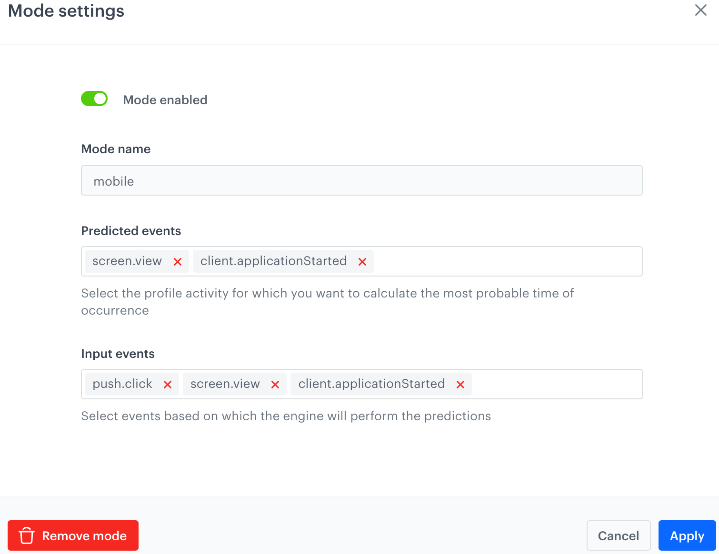The image size is (719, 554).
Task: Click the trash icon on Remove mode
Action: (27, 535)
